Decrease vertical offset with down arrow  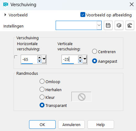(80, 61)
